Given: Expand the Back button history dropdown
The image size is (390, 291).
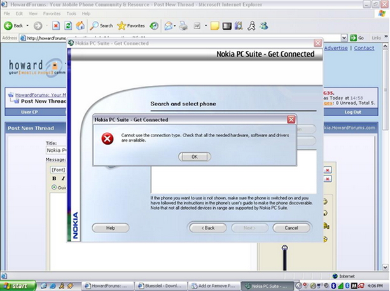Looking at the screenshot, I should [x=27, y=25].
